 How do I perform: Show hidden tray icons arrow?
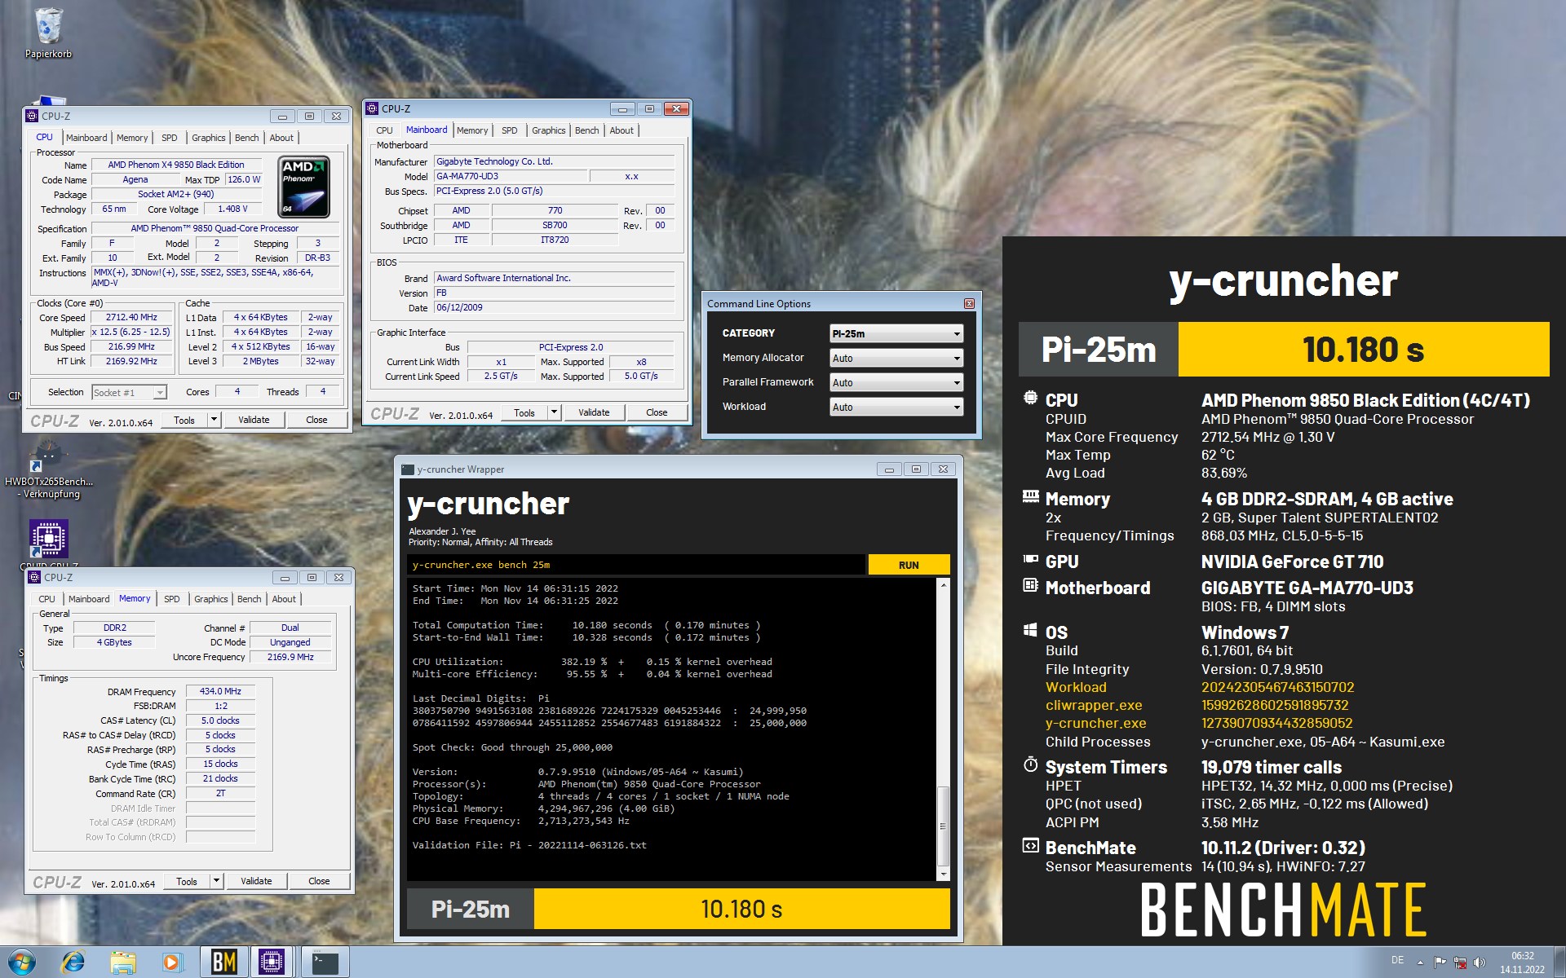pos(1420,963)
